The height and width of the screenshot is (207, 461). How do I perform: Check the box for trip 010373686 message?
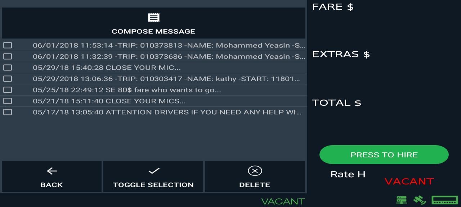(8, 56)
